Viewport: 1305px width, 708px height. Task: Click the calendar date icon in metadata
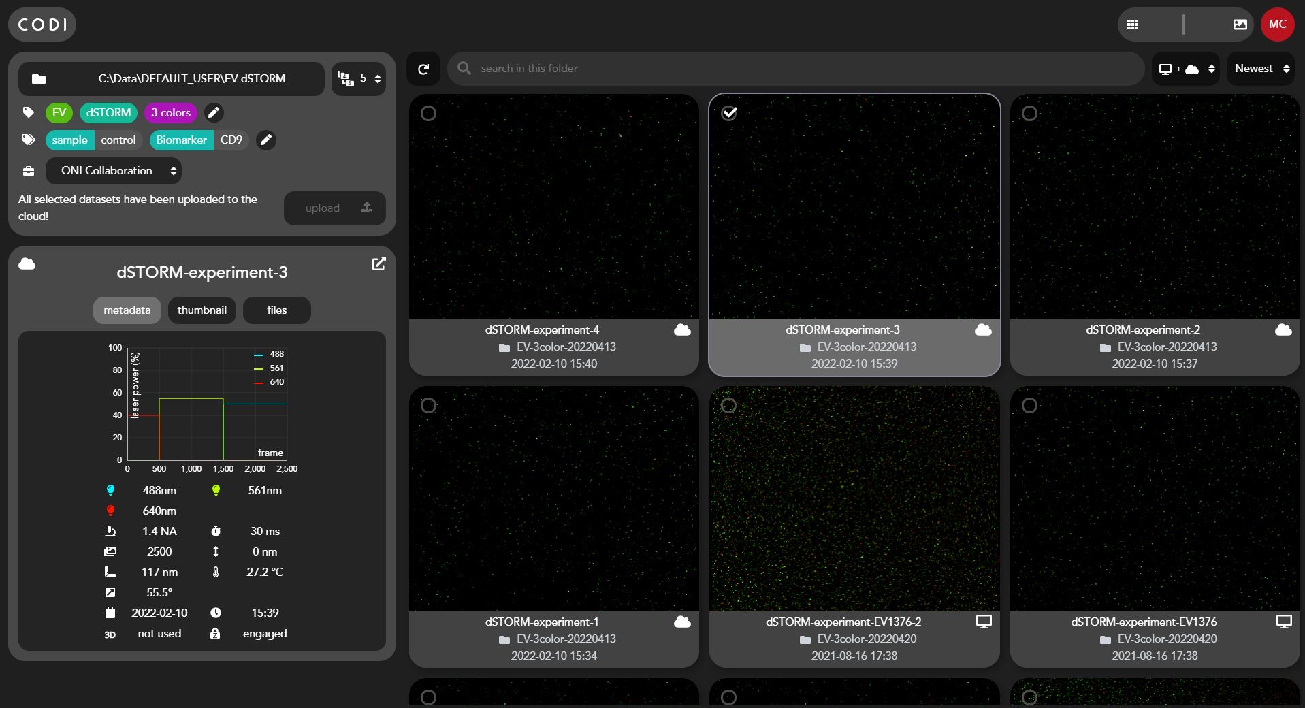coord(110,613)
